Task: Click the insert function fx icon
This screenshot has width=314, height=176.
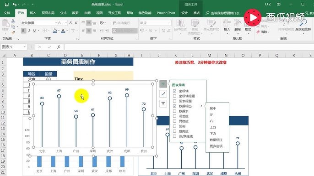Action: [59, 47]
